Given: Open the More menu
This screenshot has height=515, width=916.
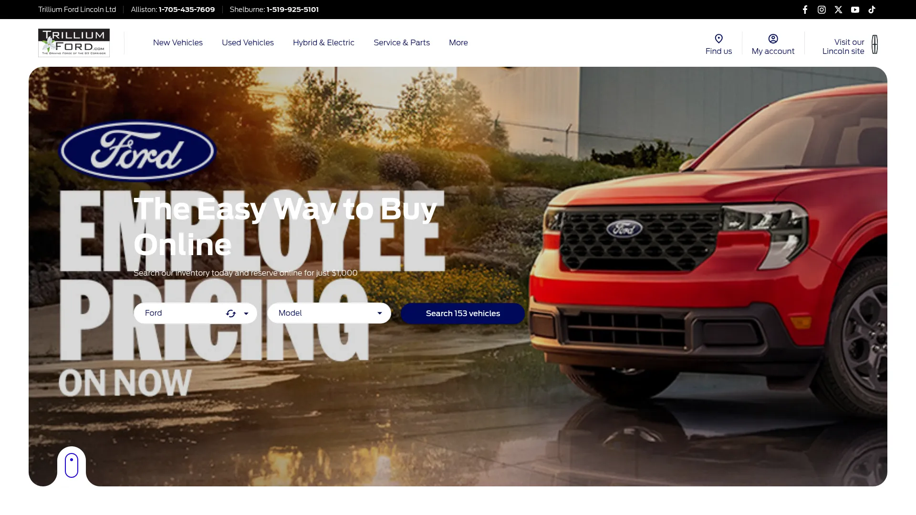Looking at the screenshot, I should (x=458, y=43).
